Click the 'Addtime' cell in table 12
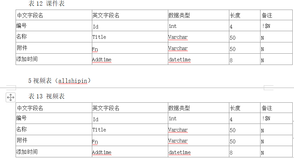The width and height of the screenshot is (294, 158). pos(130,59)
